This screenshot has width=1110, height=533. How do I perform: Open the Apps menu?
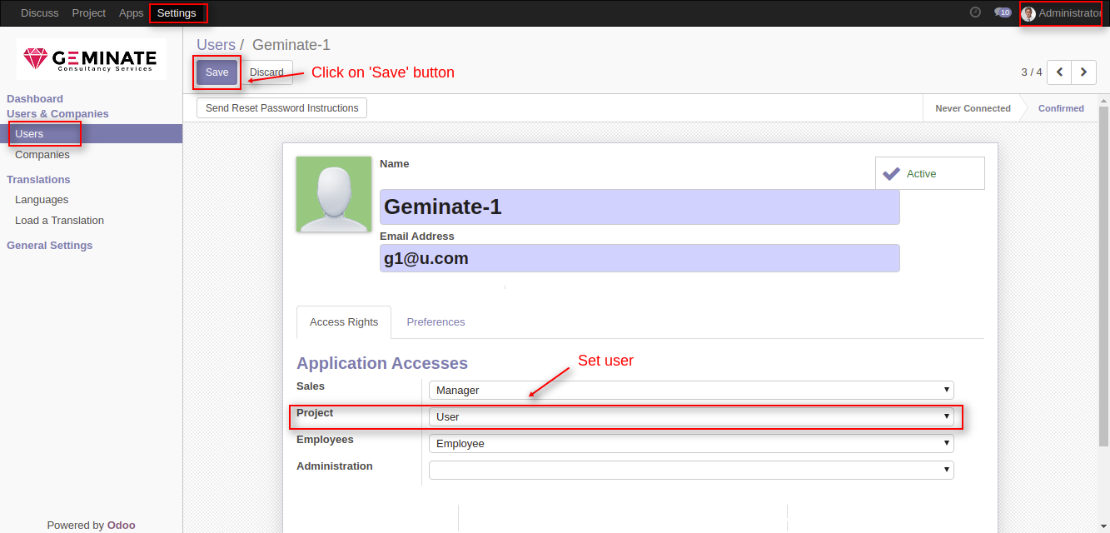pyautogui.click(x=131, y=13)
